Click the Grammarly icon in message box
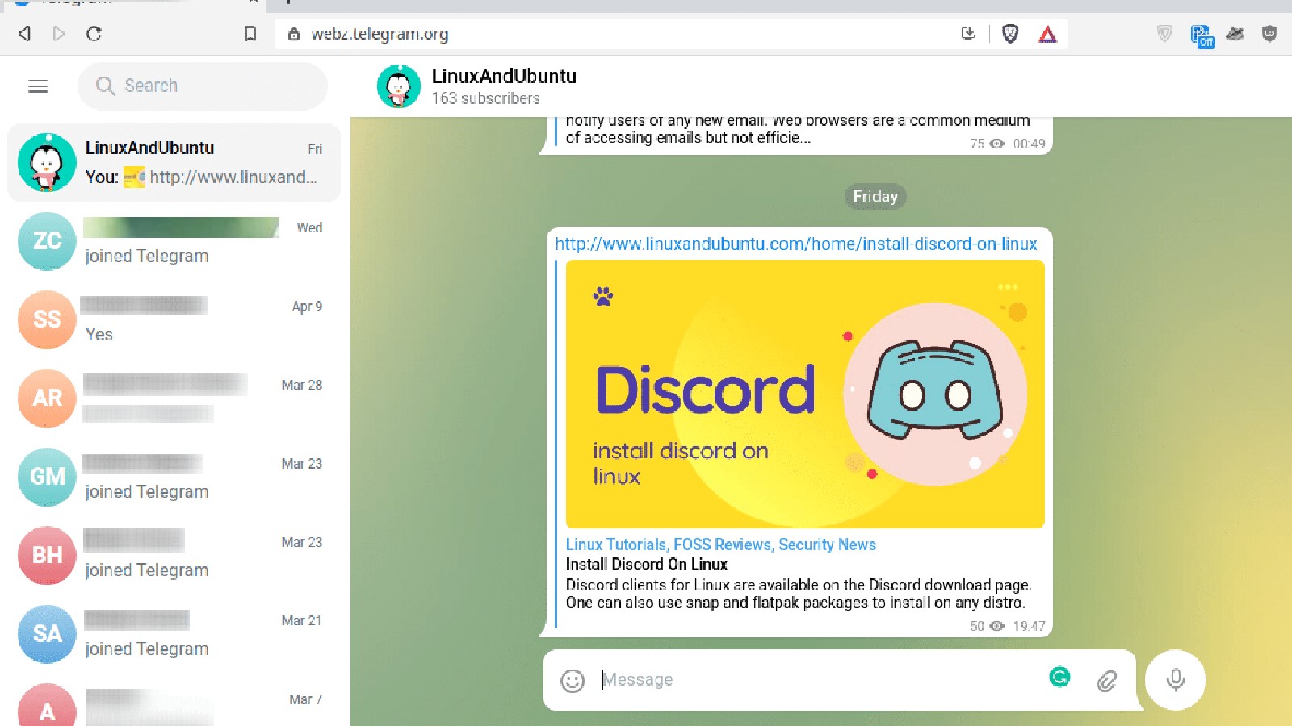Image resolution: width=1292 pixels, height=726 pixels. (x=1059, y=677)
